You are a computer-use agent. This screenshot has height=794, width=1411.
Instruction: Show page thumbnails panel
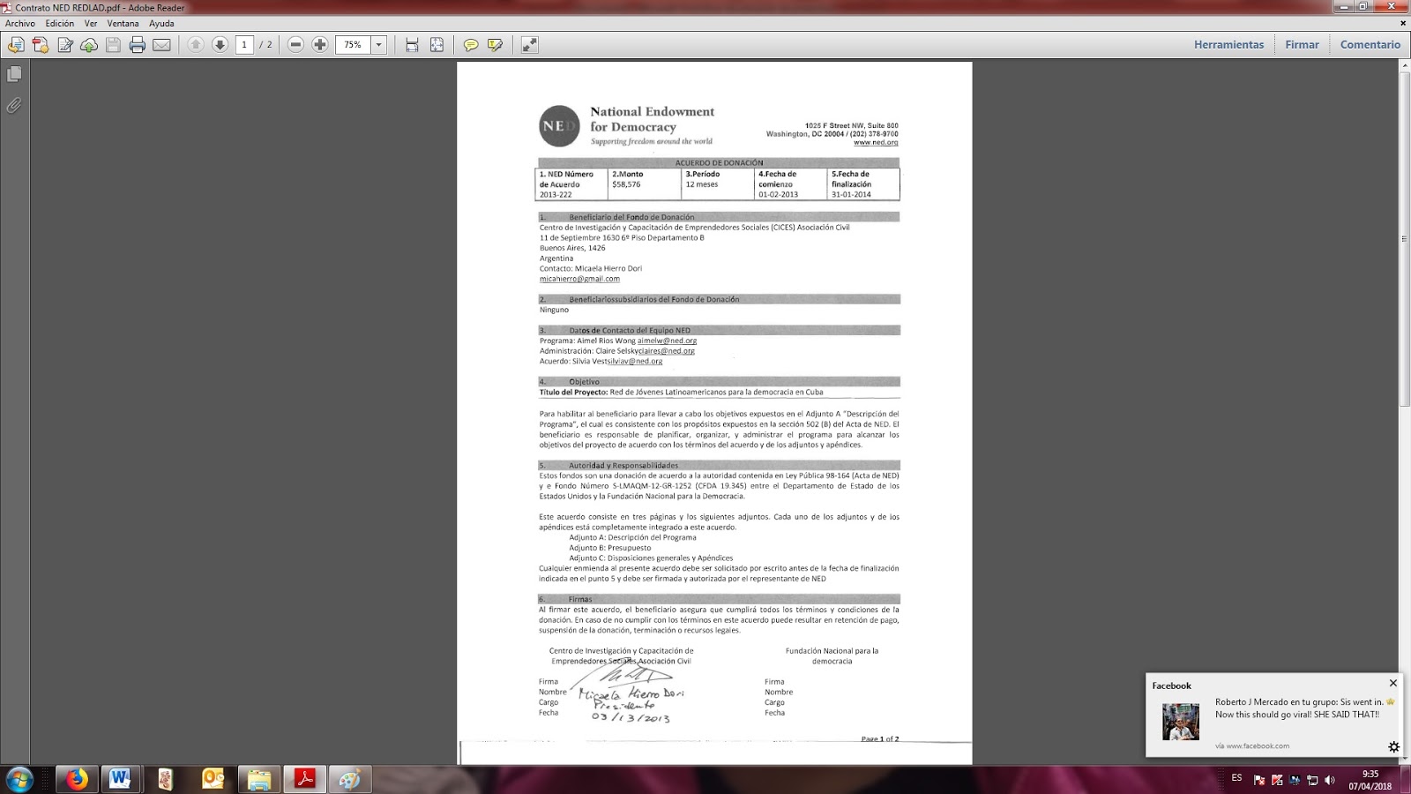pos(14,74)
